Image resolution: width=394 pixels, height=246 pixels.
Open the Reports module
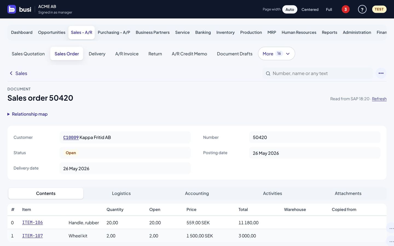(329, 32)
